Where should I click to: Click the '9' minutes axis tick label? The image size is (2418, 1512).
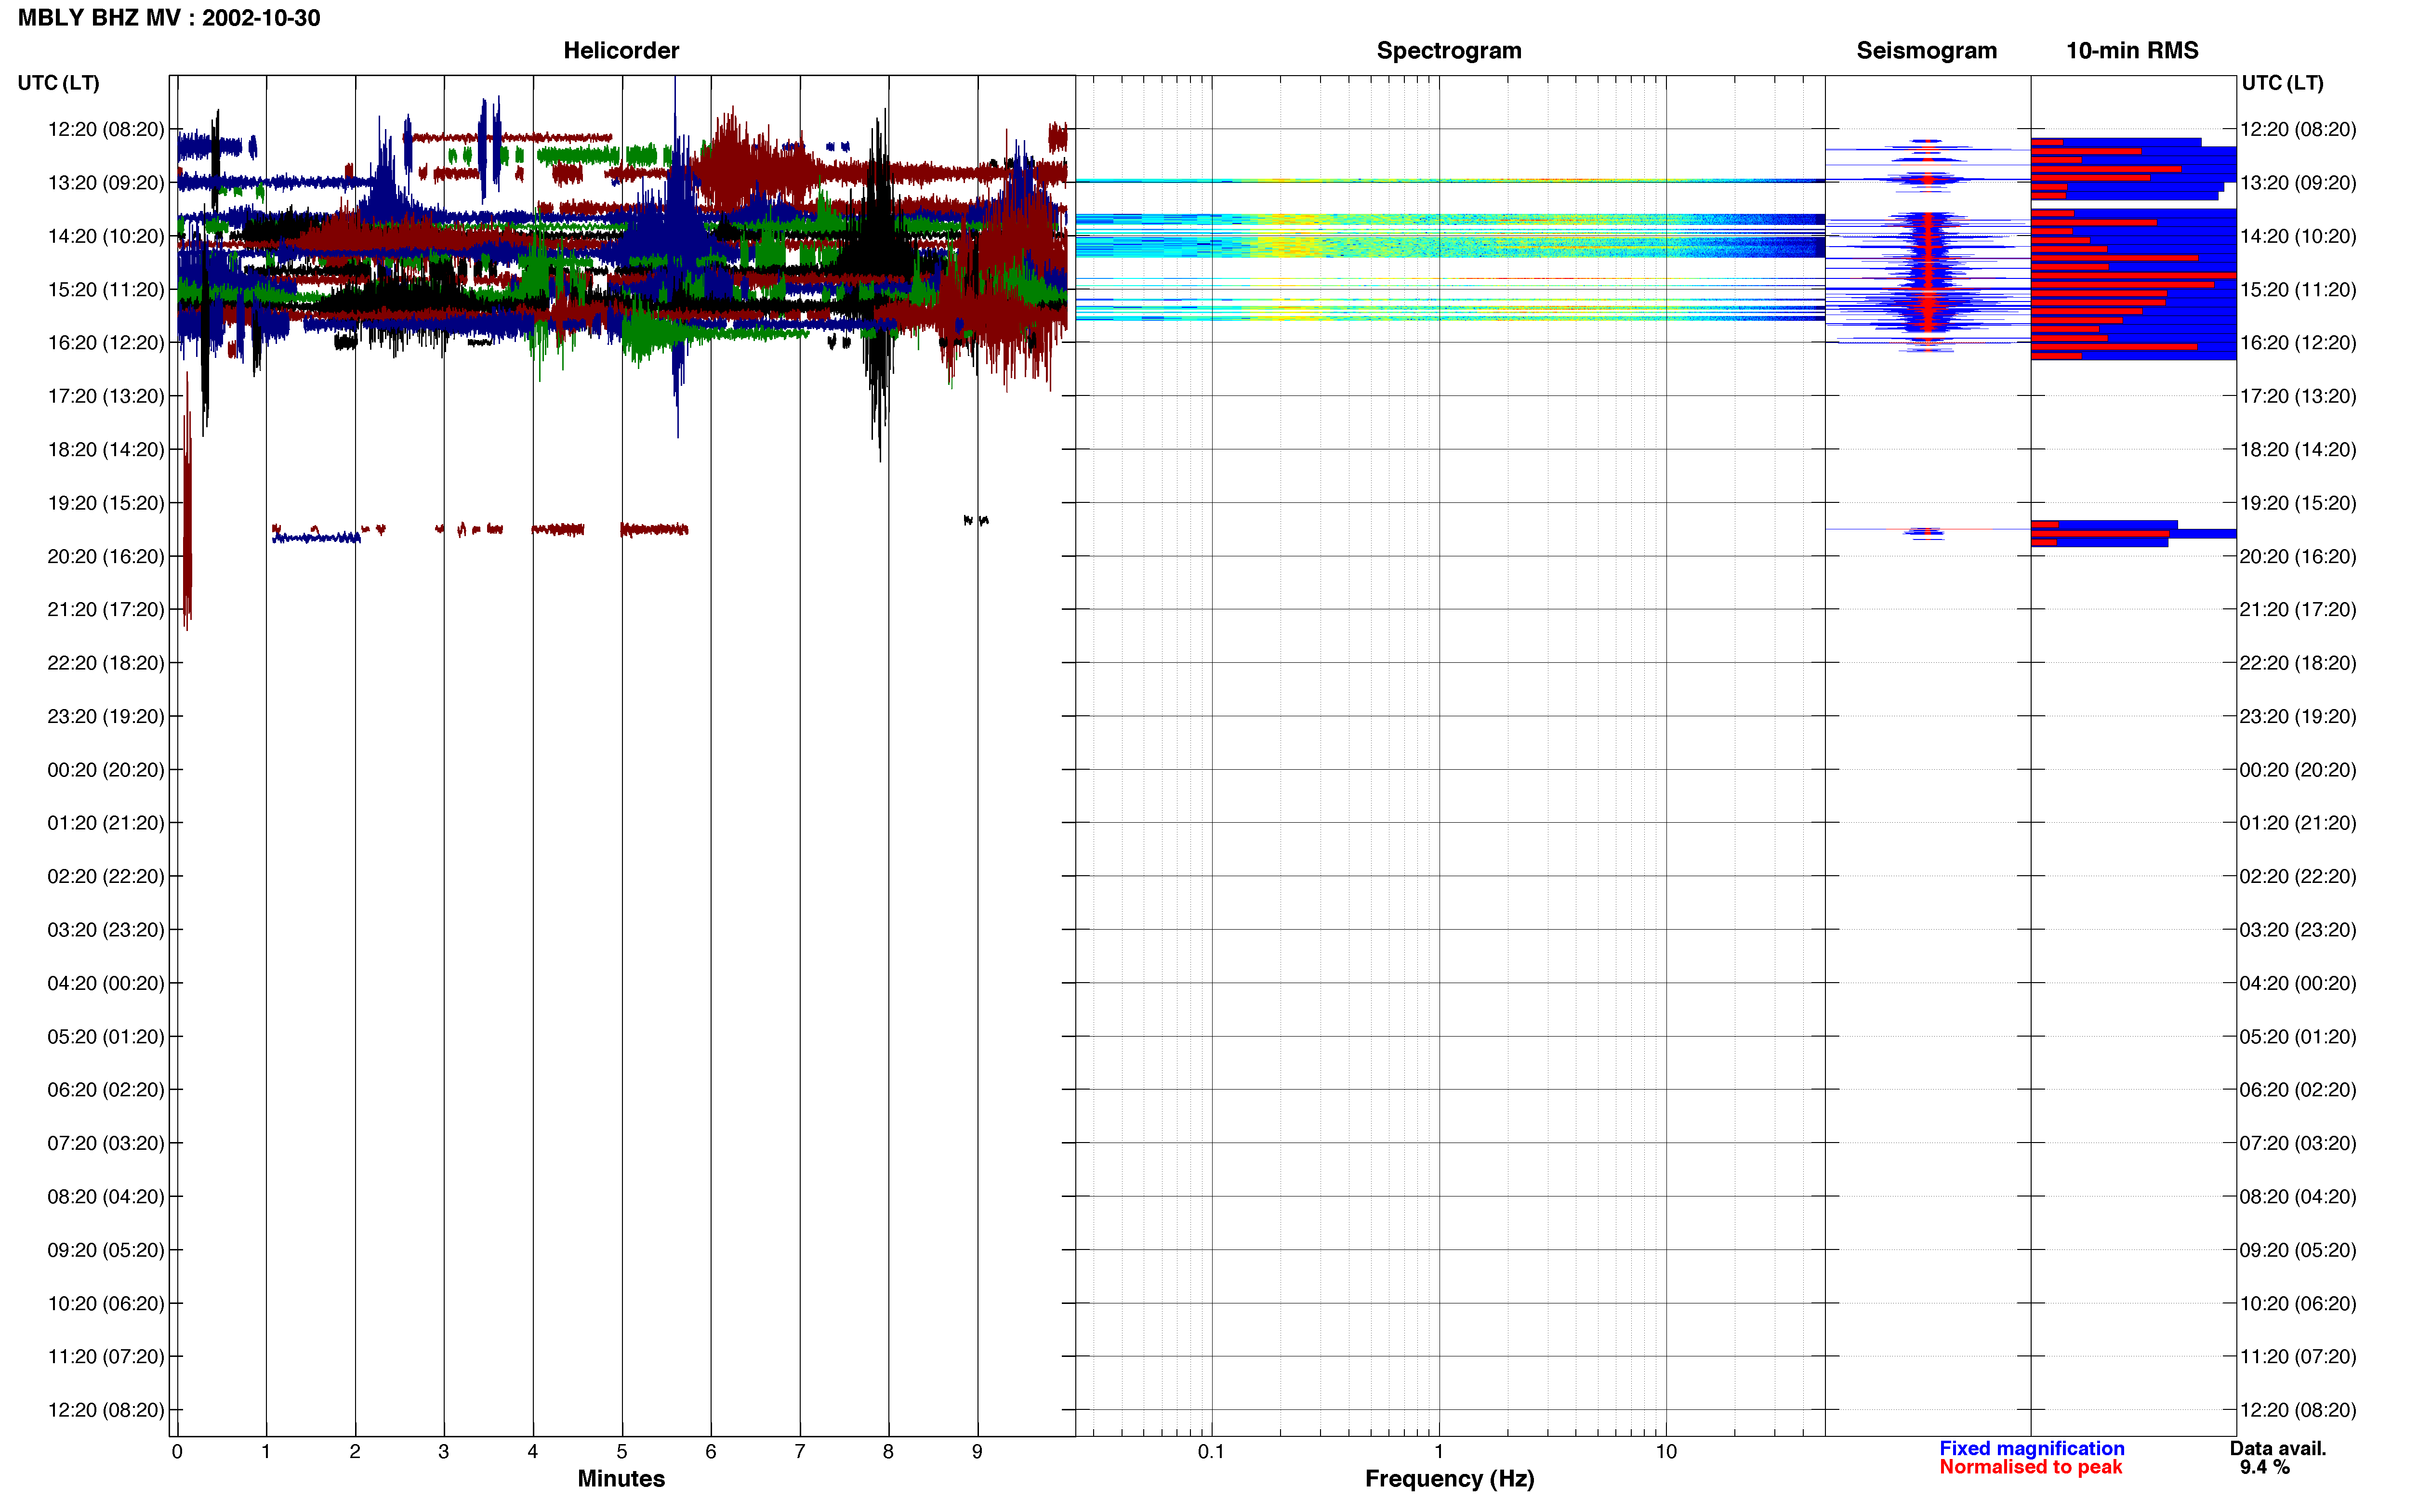(977, 1451)
